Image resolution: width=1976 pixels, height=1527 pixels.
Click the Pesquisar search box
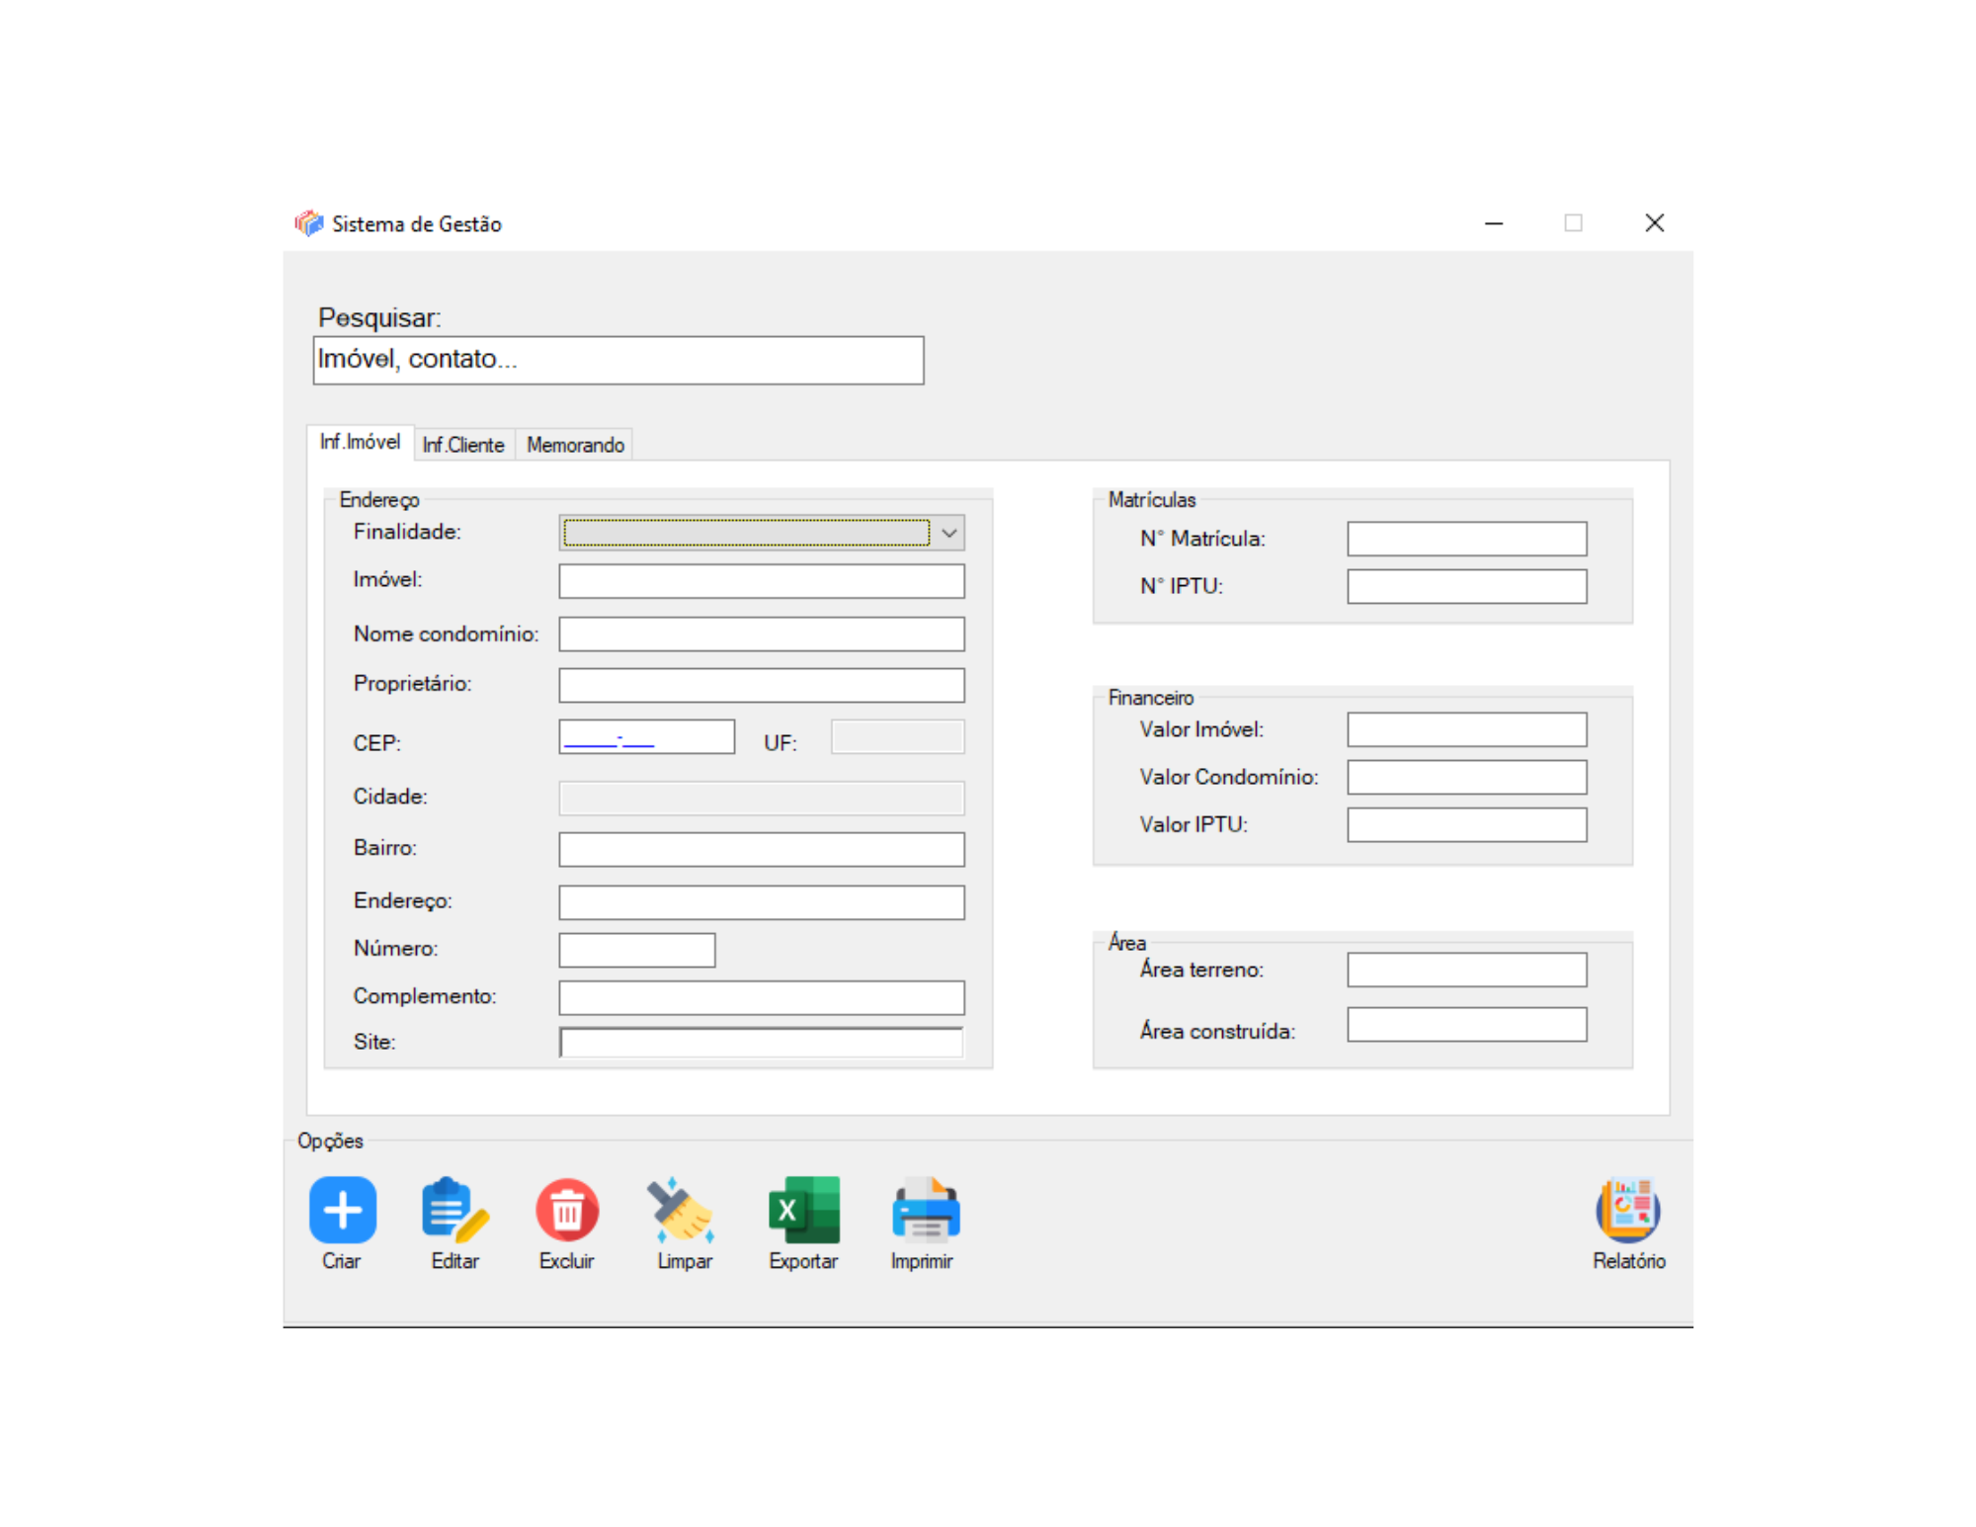pos(617,360)
